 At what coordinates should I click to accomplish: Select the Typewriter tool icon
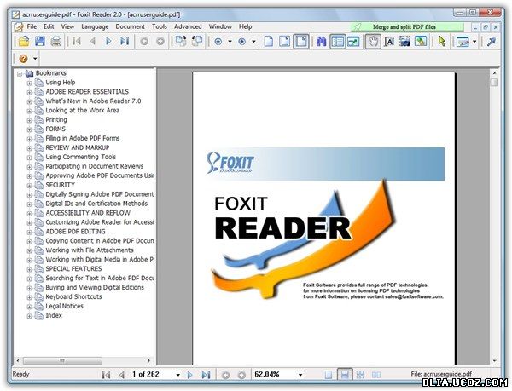click(463, 42)
